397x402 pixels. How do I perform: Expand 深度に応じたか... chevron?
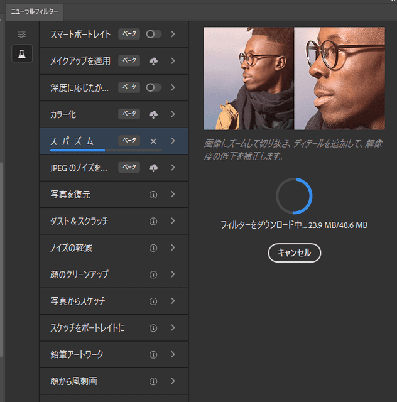173,87
